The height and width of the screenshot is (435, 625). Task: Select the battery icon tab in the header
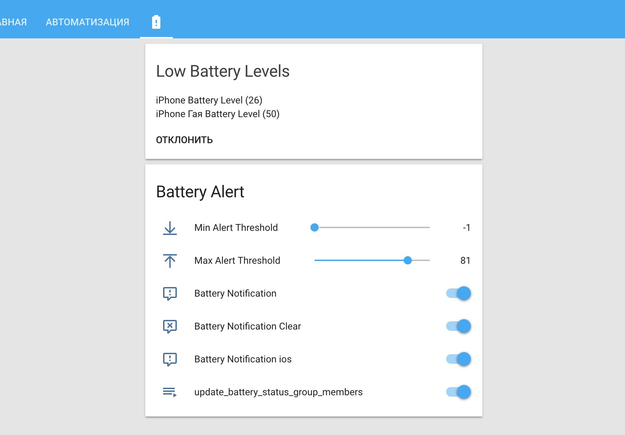tap(156, 22)
